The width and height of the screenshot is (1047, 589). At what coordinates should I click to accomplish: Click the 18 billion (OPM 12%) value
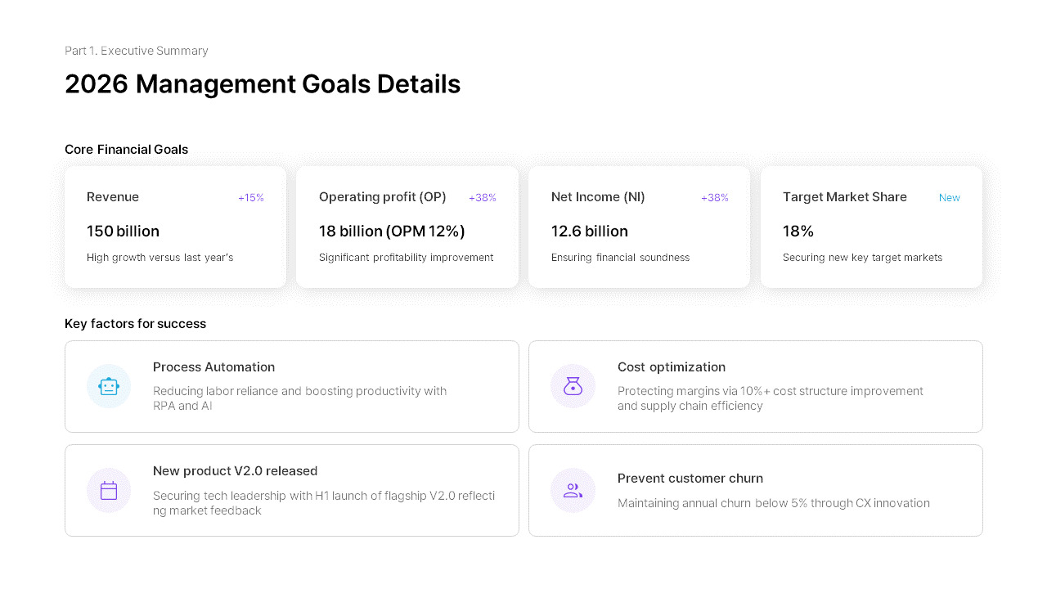coord(392,232)
